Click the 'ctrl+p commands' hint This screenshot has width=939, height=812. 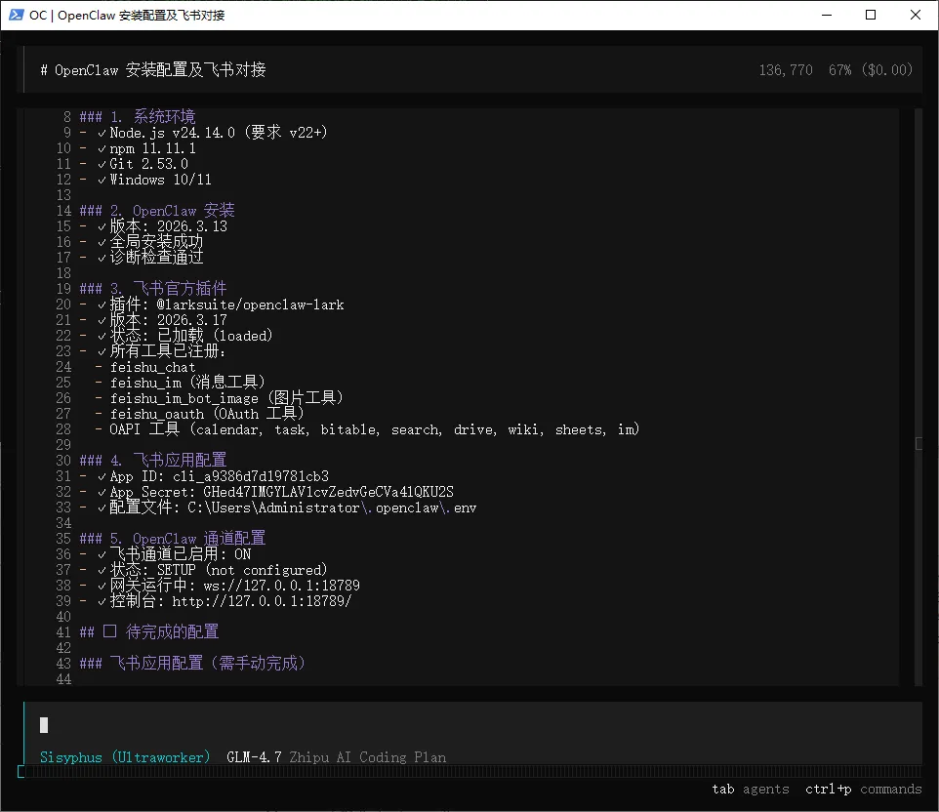tap(864, 789)
